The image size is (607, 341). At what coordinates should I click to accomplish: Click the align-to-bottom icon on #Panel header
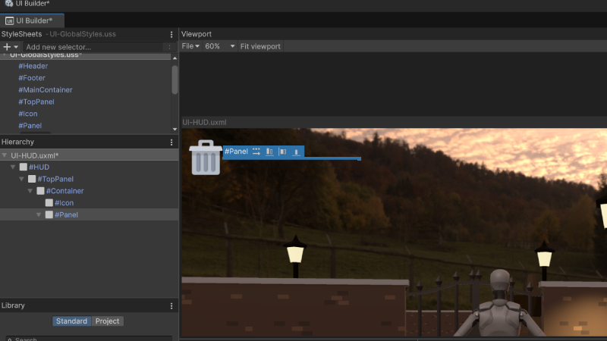tap(296, 152)
